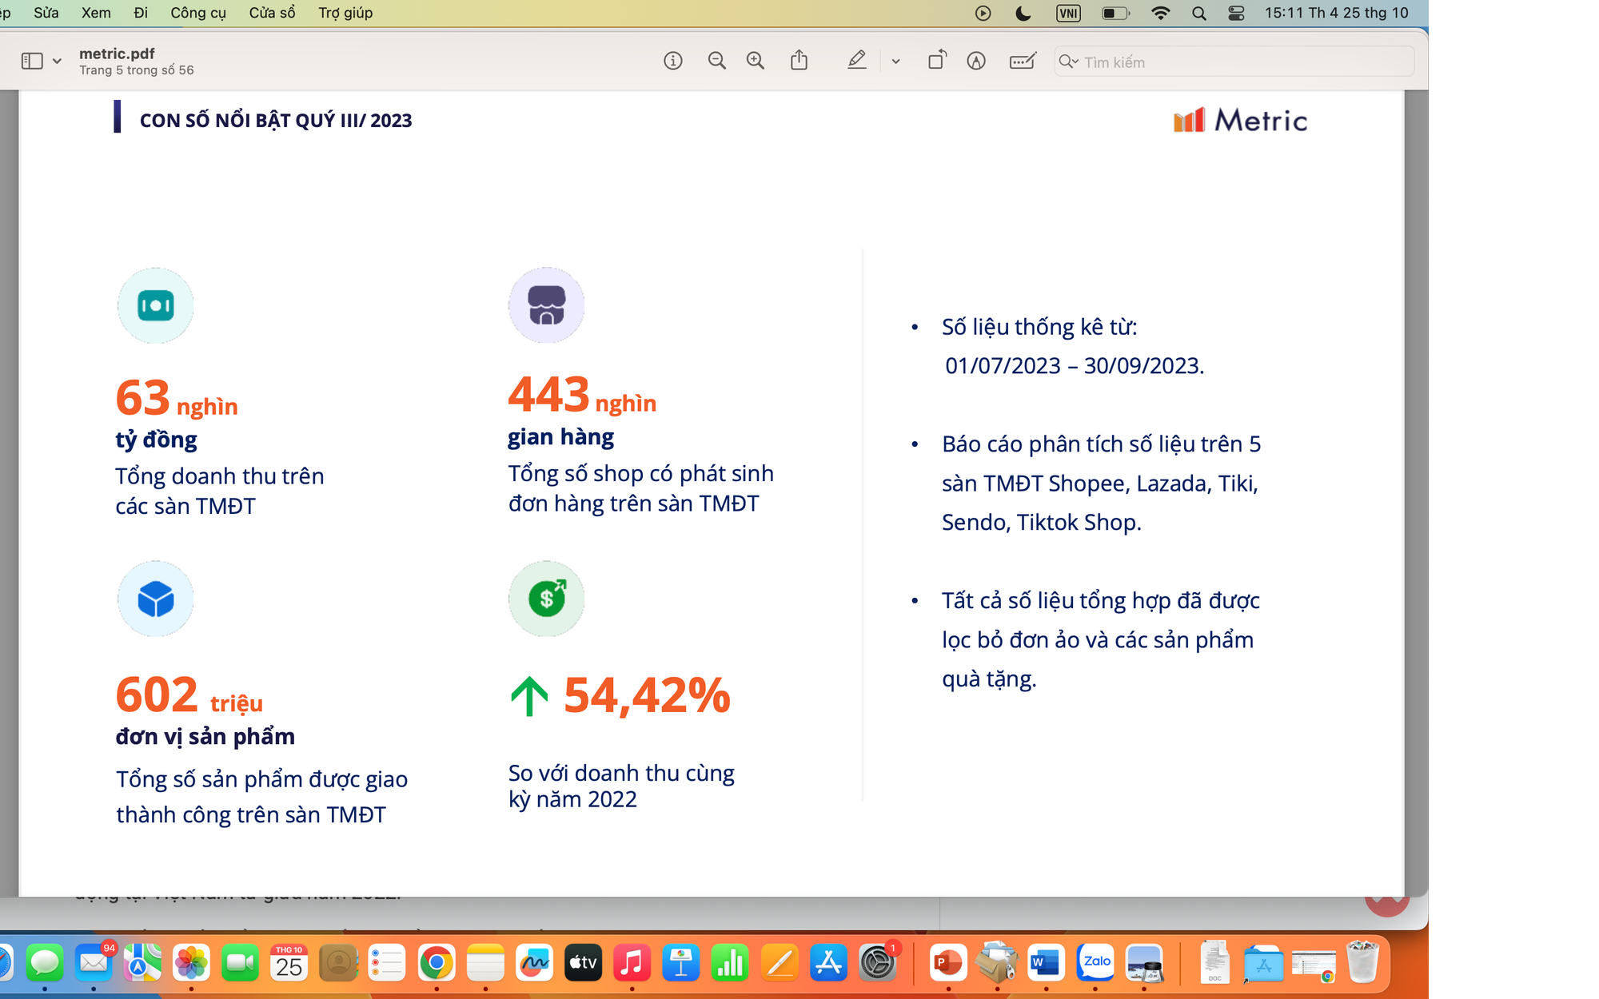1599x999 pixels.
Task: Toggle the sidebar view button
Action: 32,61
